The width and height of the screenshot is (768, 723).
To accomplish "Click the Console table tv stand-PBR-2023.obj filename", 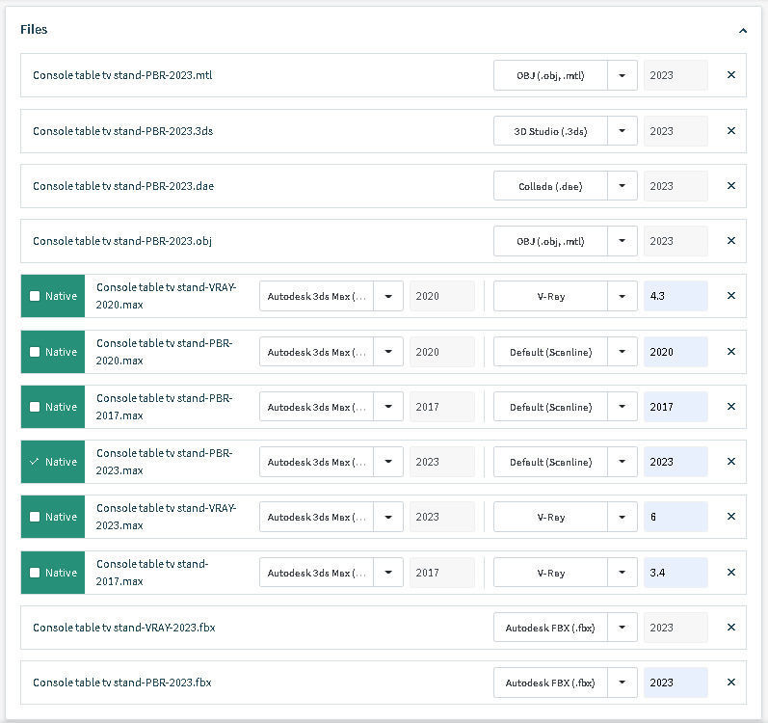I will click(122, 241).
